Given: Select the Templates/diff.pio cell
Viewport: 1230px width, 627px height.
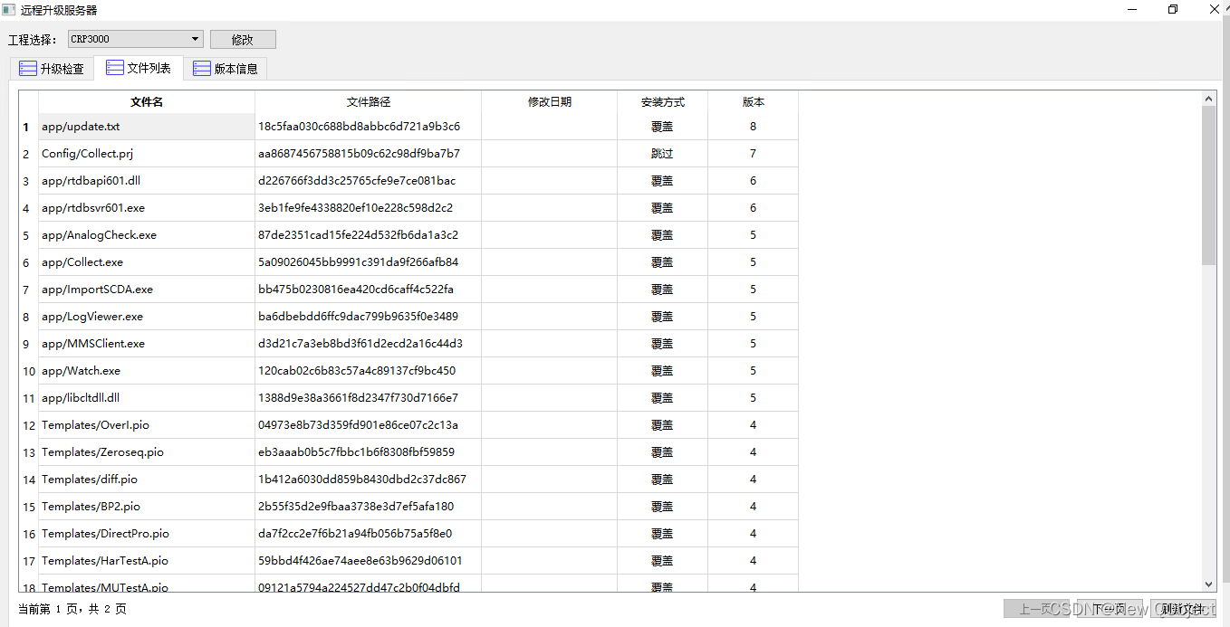Looking at the screenshot, I should pos(147,480).
